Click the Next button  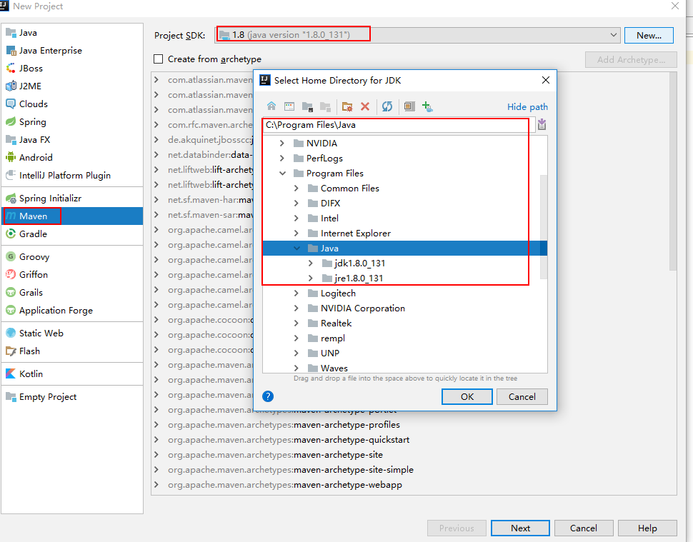click(520, 528)
